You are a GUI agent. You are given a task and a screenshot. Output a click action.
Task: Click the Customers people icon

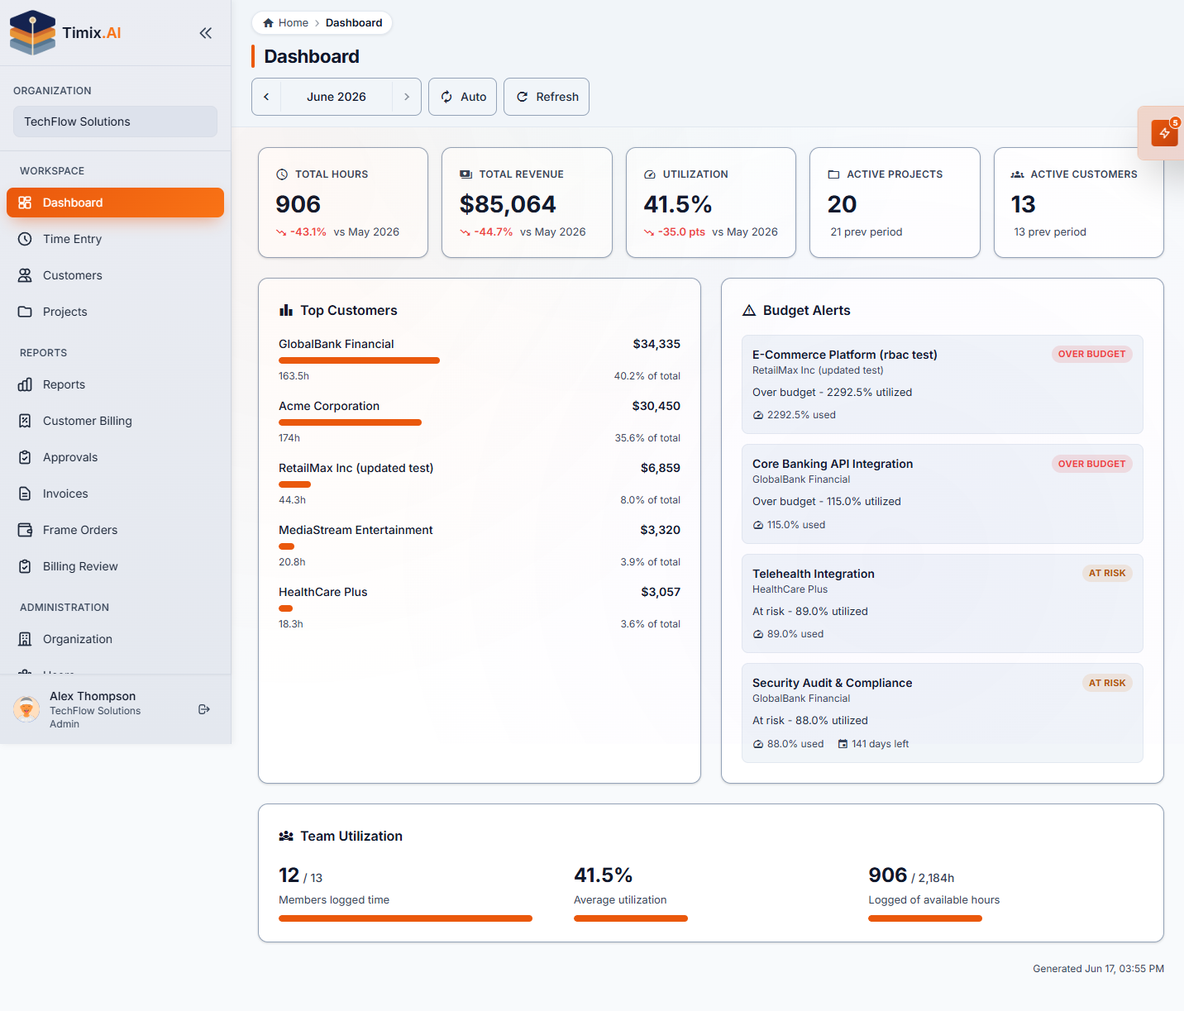(x=25, y=275)
